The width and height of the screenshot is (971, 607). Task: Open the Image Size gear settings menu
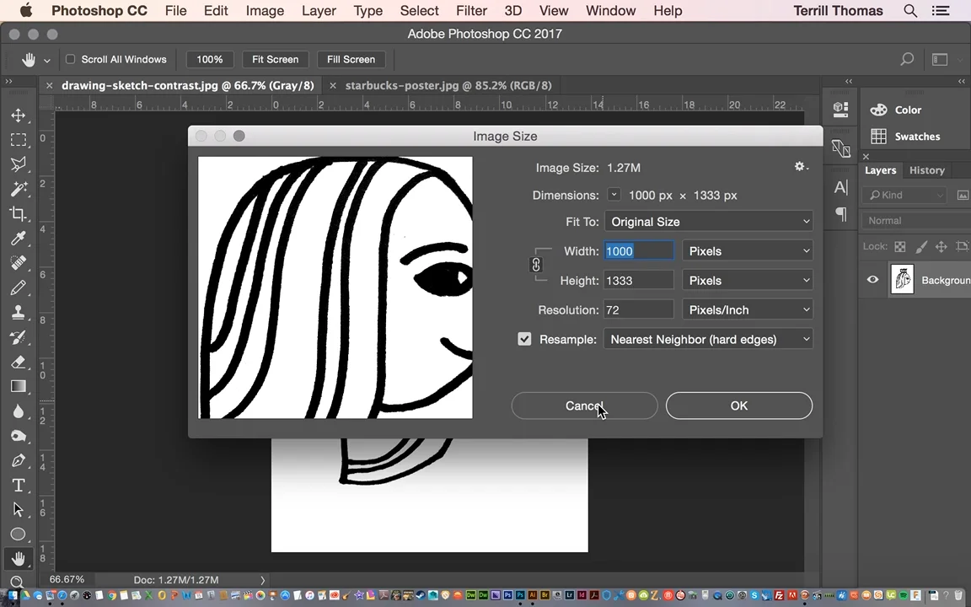tap(801, 167)
